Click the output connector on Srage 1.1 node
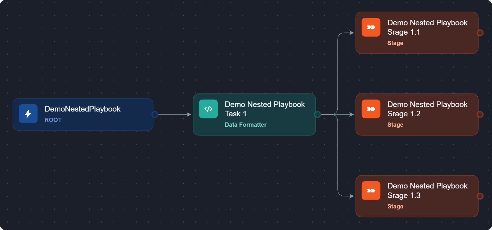Image resolution: width=492 pixels, height=230 pixels. [480, 33]
